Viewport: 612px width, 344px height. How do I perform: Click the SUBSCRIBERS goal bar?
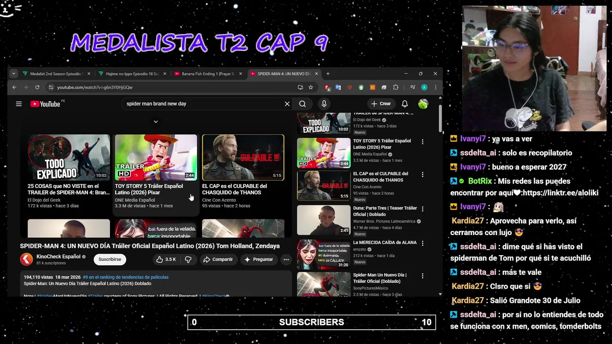[x=312, y=322]
